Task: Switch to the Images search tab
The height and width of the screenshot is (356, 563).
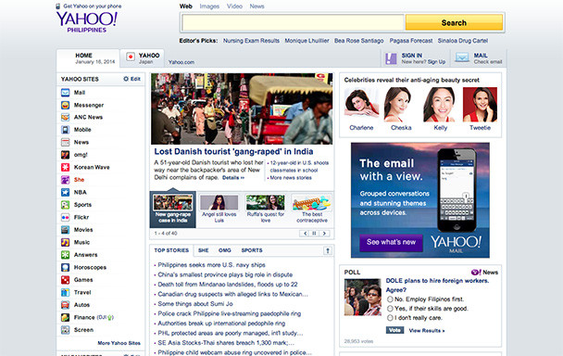Action: click(209, 6)
